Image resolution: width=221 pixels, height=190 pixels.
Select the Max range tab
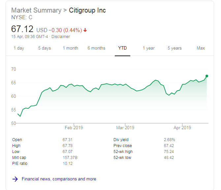click(201, 48)
